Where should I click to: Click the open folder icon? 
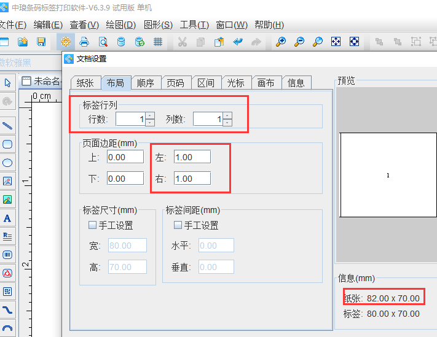(x=23, y=42)
